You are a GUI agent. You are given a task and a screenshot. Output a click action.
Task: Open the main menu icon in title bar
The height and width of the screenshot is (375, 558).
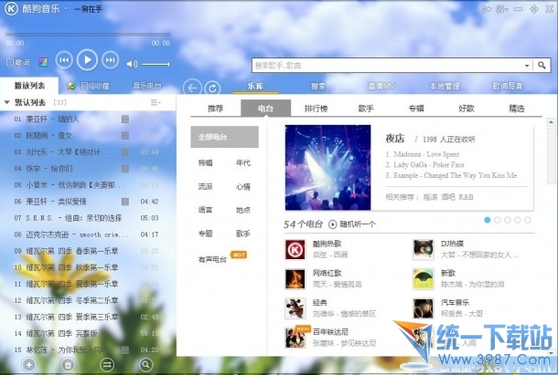(x=502, y=9)
